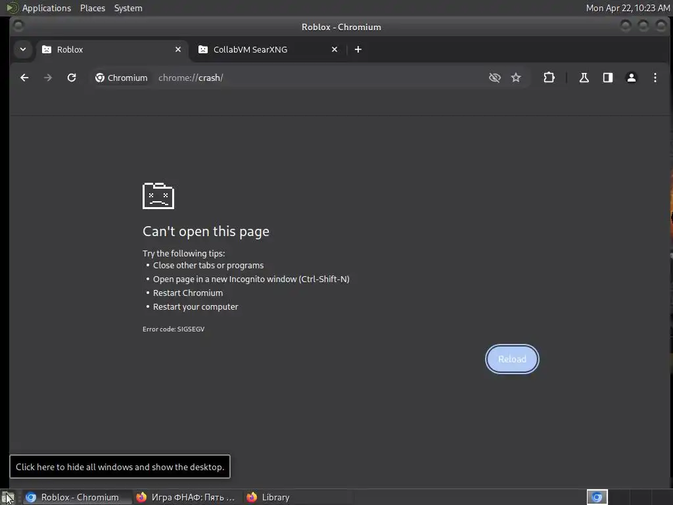Open a new tab with plus button
This screenshot has height=505, width=673.
[358, 49]
